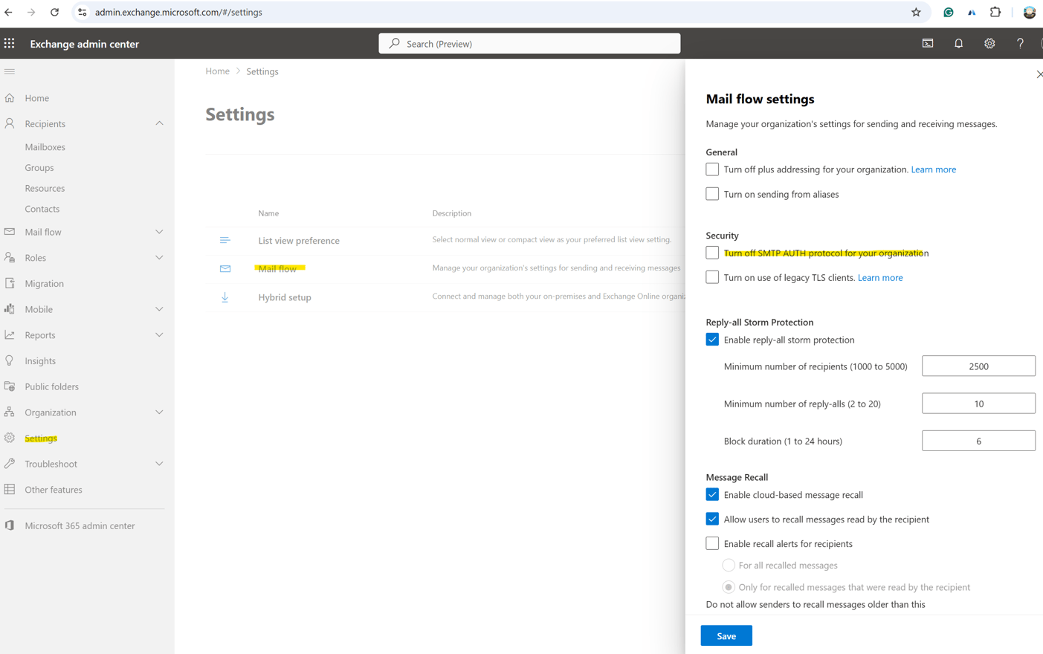Uncheck Enable reply-all storm protection
Screen dimensions: 1043x654
(712, 340)
